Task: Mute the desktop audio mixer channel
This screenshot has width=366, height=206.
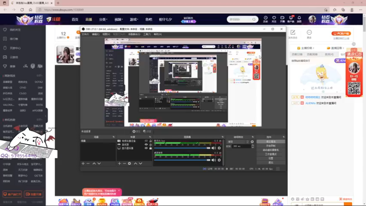Action: point(214,160)
